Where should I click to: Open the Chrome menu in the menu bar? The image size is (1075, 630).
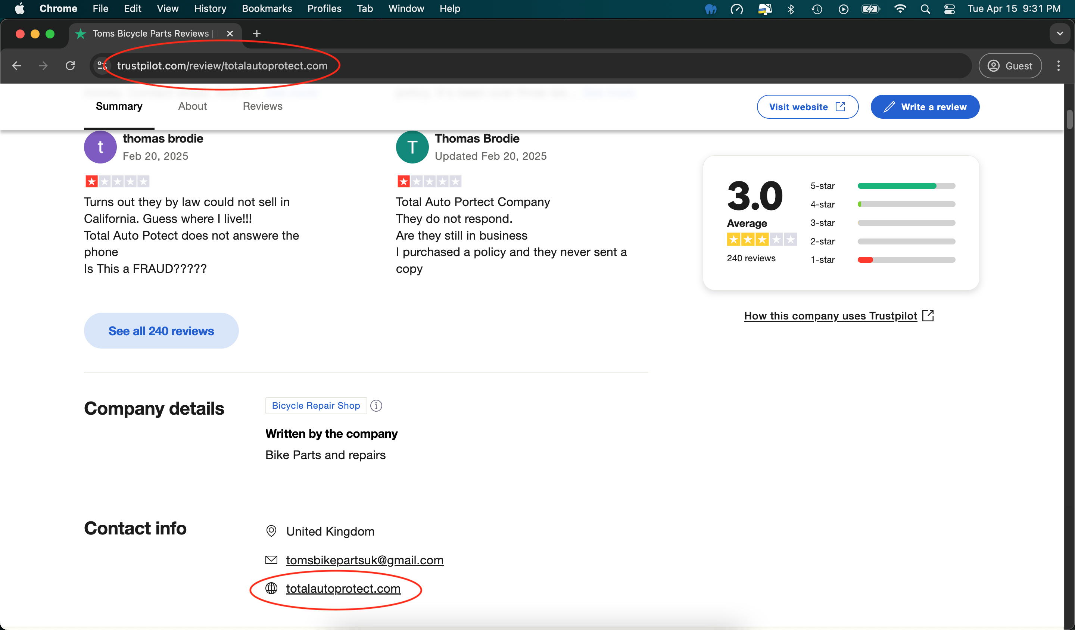click(59, 9)
